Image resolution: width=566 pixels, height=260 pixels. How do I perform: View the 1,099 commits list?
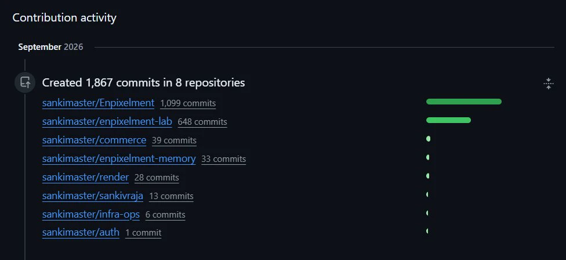coord(188,104)
